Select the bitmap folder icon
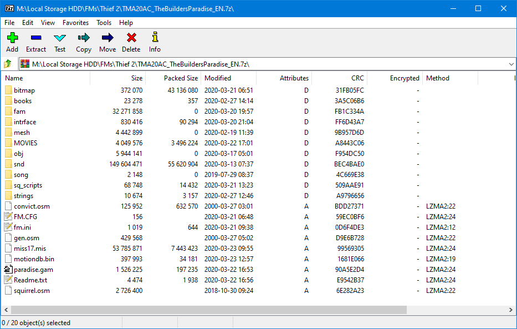The height and width of the screenshot is (329, 517). pos(8,90)
